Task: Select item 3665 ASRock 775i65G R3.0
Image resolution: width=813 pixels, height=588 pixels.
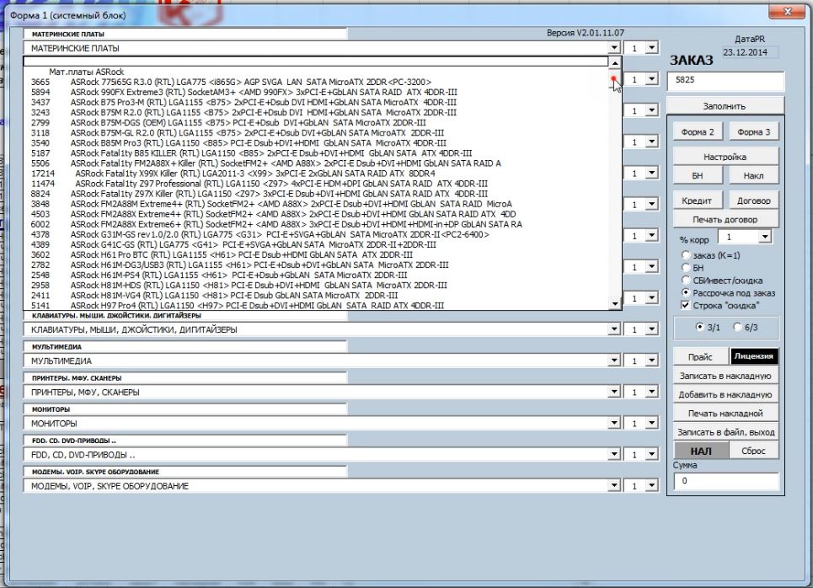Action: click(x=315, y=82)
